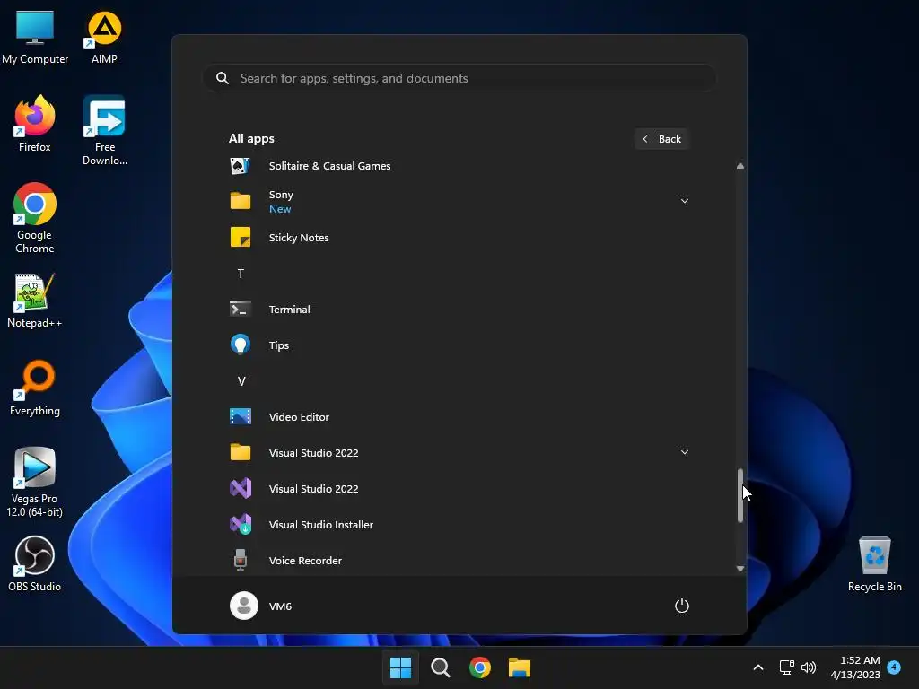The width and height of the screenshot is (919, 689).
Task: Open the taskbar Search icon
Action: coord(440,667)
